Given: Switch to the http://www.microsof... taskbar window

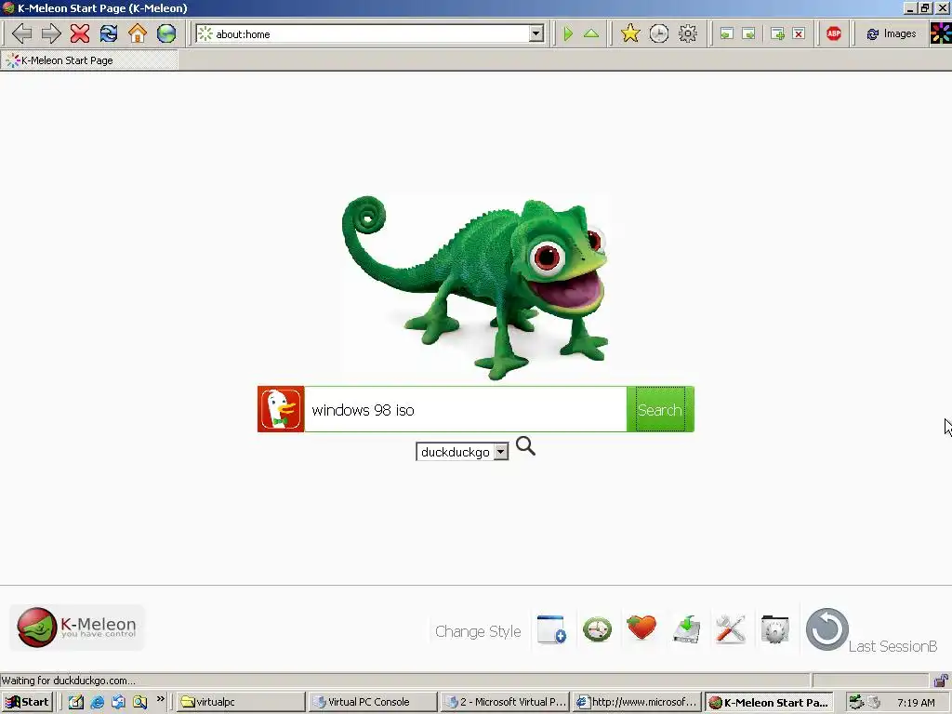Looking at the screenshot, I should coord(636,702).
